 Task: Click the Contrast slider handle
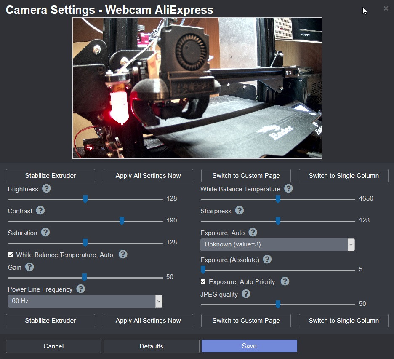[122, 221]
